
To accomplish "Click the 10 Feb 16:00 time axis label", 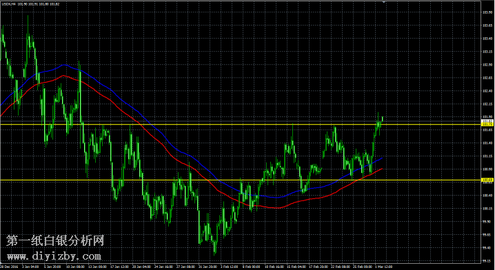I will coord(274,267).
